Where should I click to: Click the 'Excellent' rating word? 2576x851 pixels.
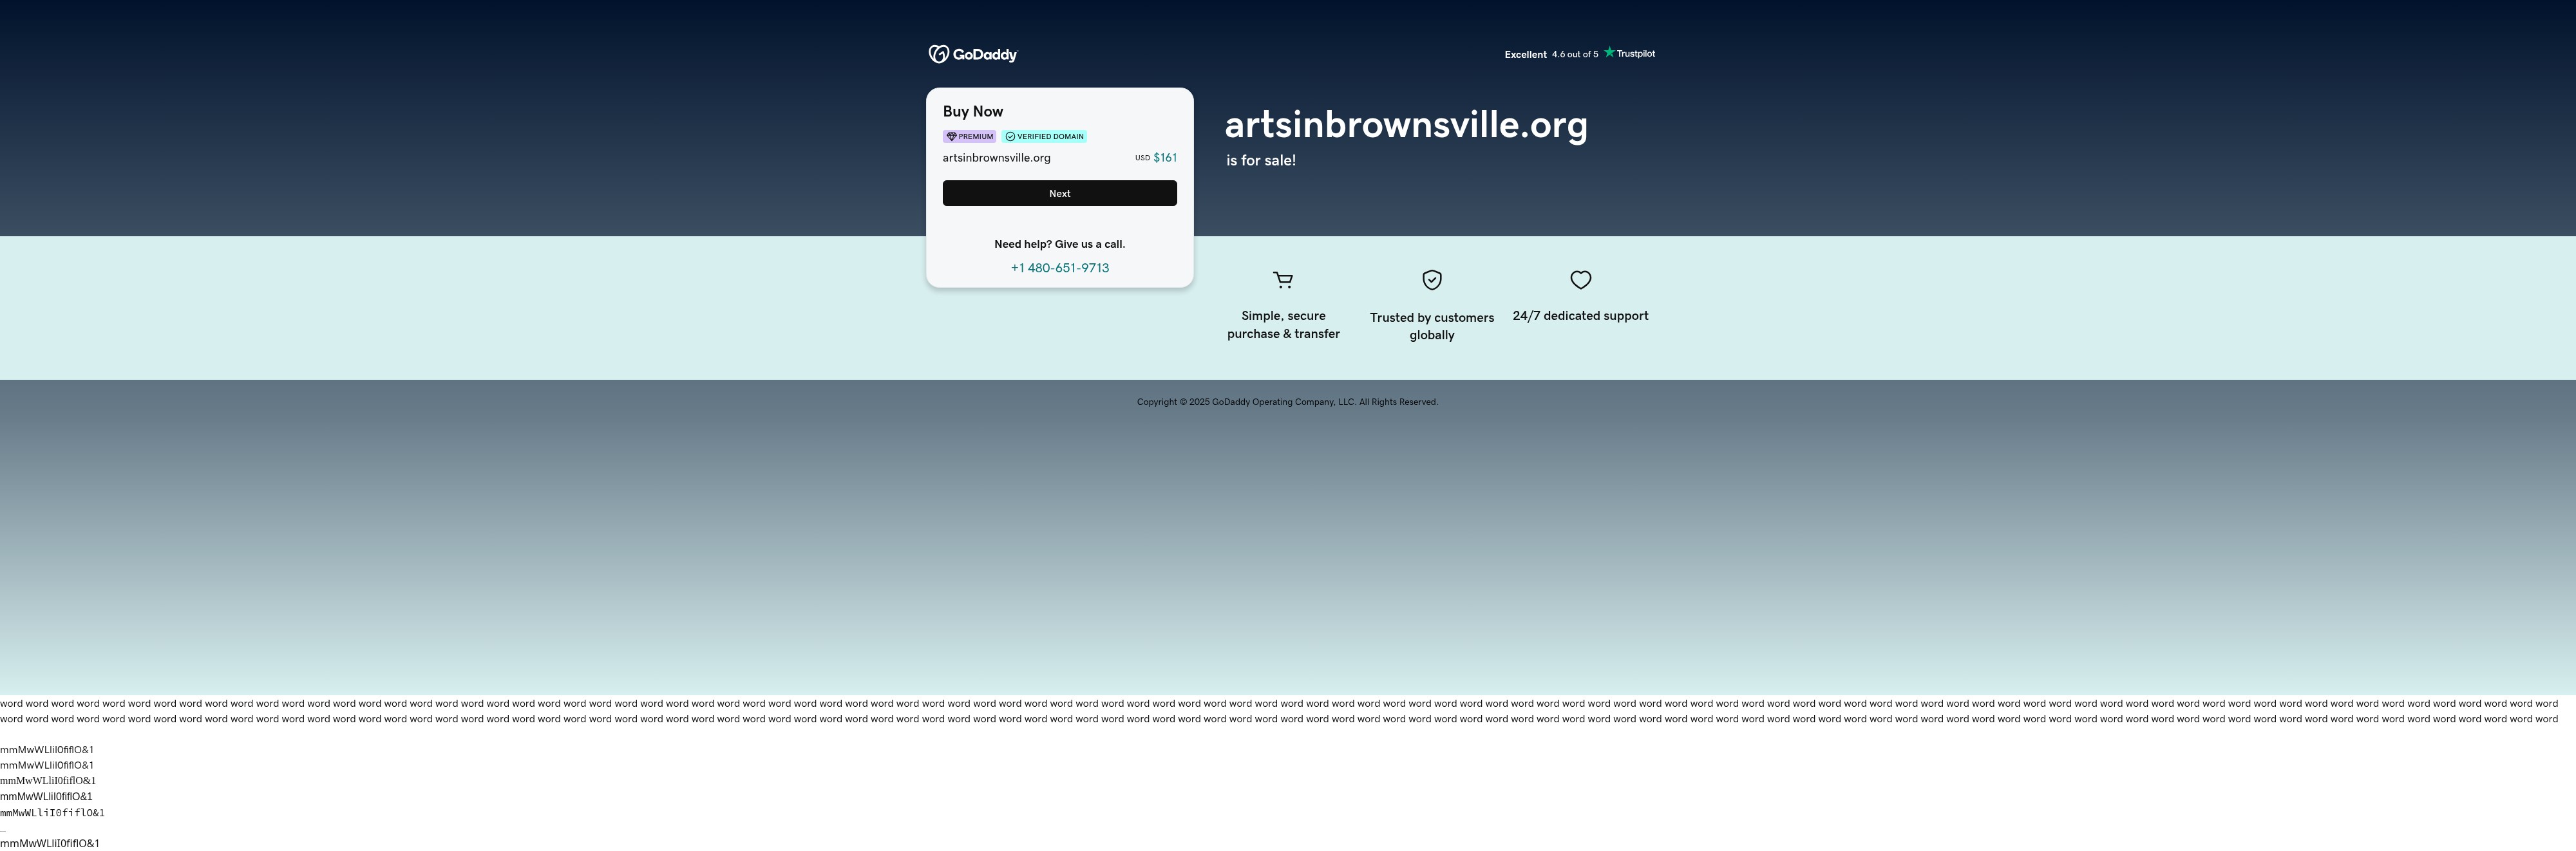click(1525, 55)
